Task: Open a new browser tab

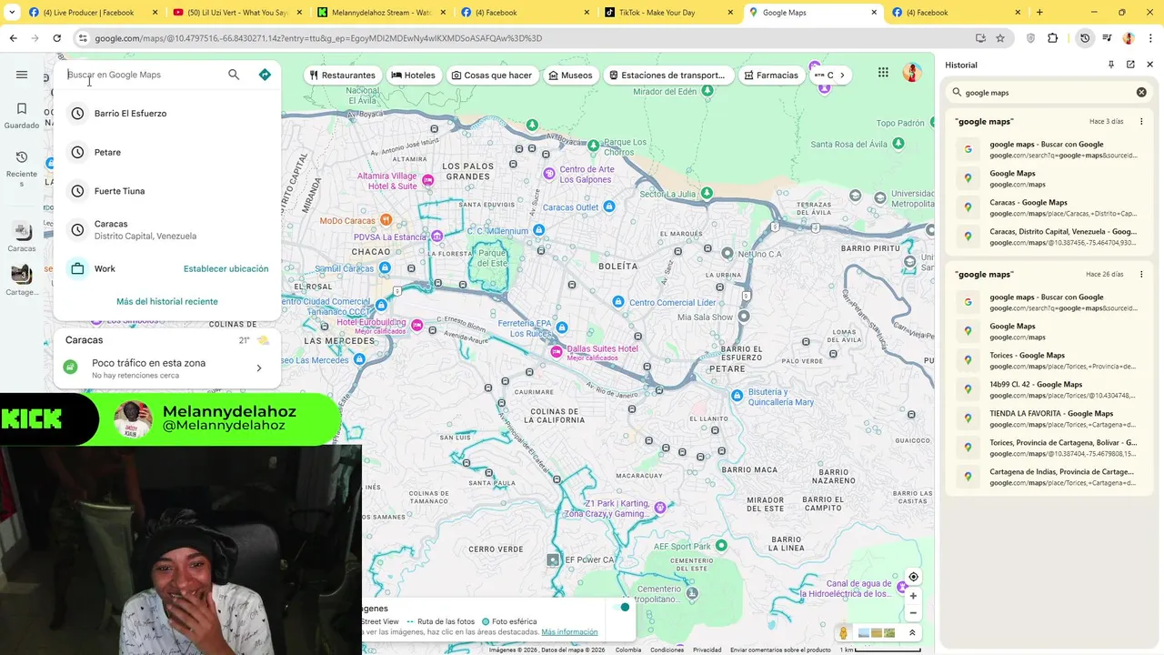Action: [x=1039, y=12]
